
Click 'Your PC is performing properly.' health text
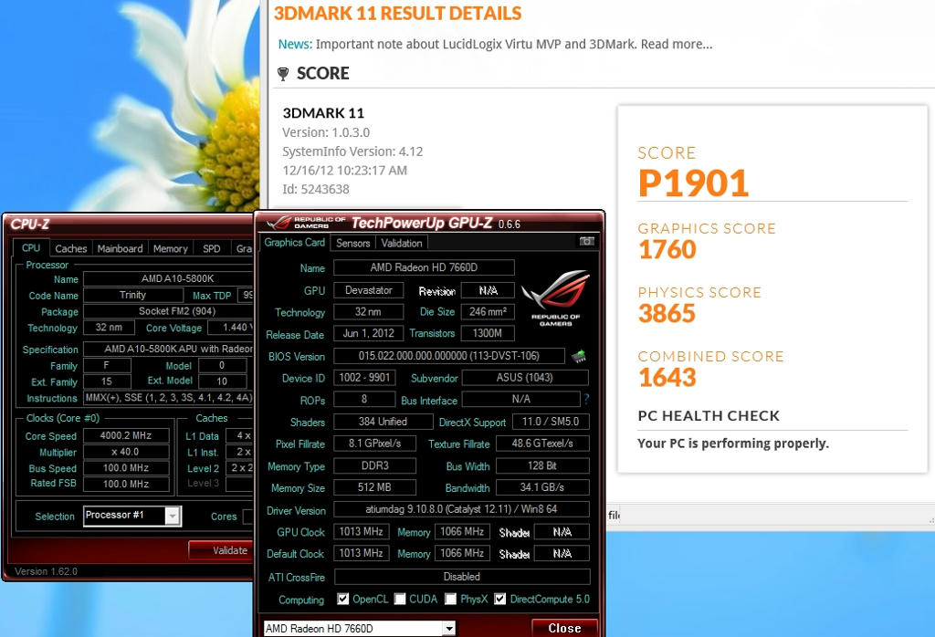733,444
